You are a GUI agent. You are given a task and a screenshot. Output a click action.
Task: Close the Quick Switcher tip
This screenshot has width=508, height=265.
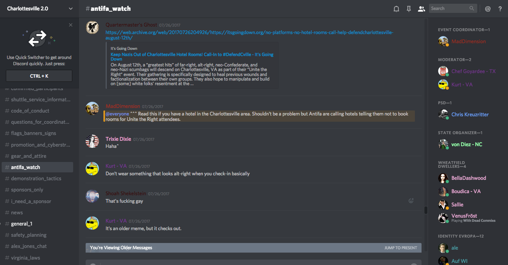(x=71, y=25)
